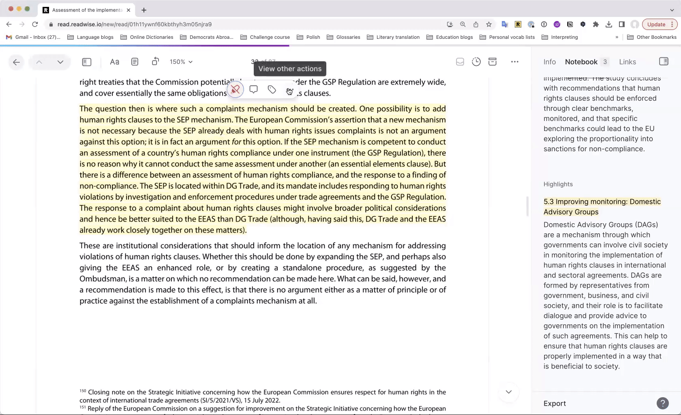This screenshot has height=415, width=681.
Task: Open the 150% zoom dropdown
Action: [181, 62]
